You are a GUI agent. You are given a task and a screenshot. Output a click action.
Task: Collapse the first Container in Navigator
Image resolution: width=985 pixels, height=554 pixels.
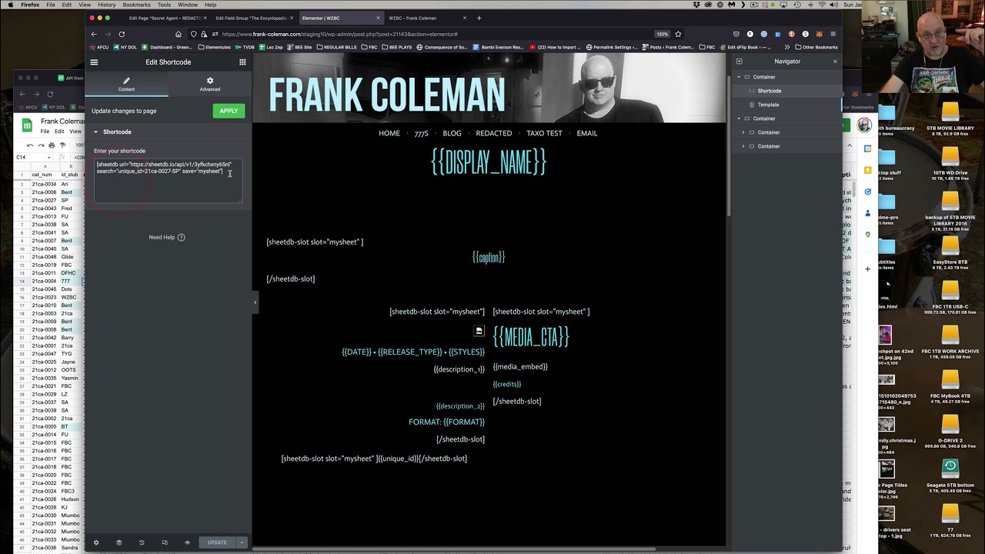pos(739,77)
